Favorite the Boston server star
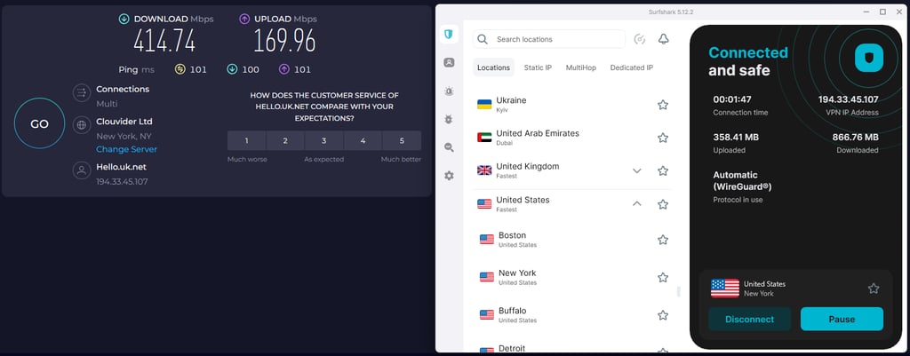Viewport: 910px width, 356px height. click(663, 240)
